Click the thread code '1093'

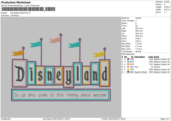151,62
